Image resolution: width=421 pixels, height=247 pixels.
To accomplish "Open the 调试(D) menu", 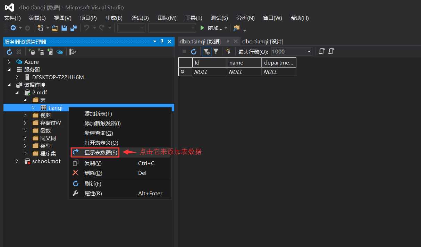I will tap(140, 18).
